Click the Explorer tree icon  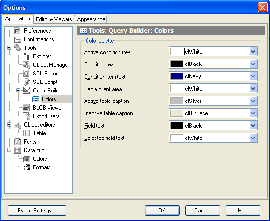coord(27,56)
